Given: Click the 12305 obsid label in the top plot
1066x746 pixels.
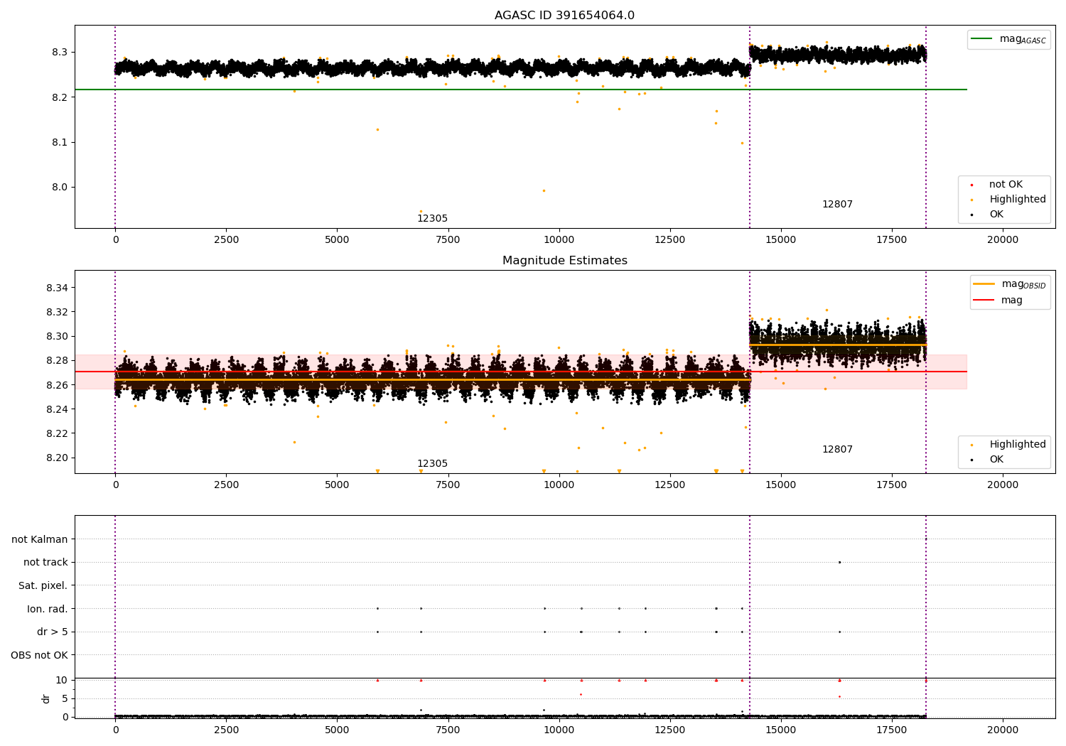Looking at the screenshot, I should [x=432, y=219].
